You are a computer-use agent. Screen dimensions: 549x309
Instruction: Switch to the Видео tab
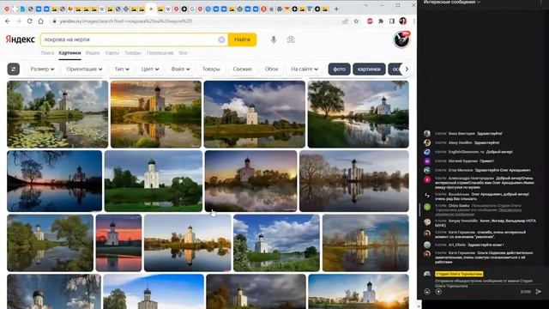click(93, 53)
